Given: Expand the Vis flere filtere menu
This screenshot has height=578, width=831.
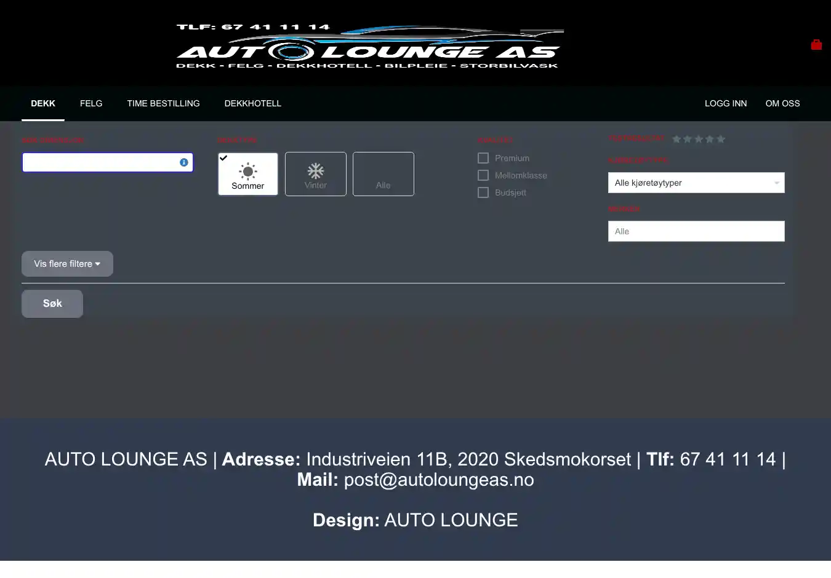Looking at the screenshot, I should (x=67, y=264).
